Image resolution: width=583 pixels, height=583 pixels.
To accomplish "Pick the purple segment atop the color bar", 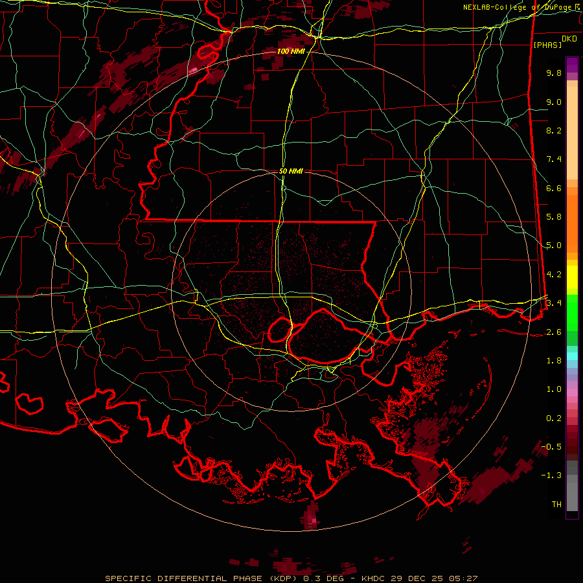I will pyautogui.click(x=572, y=65).
